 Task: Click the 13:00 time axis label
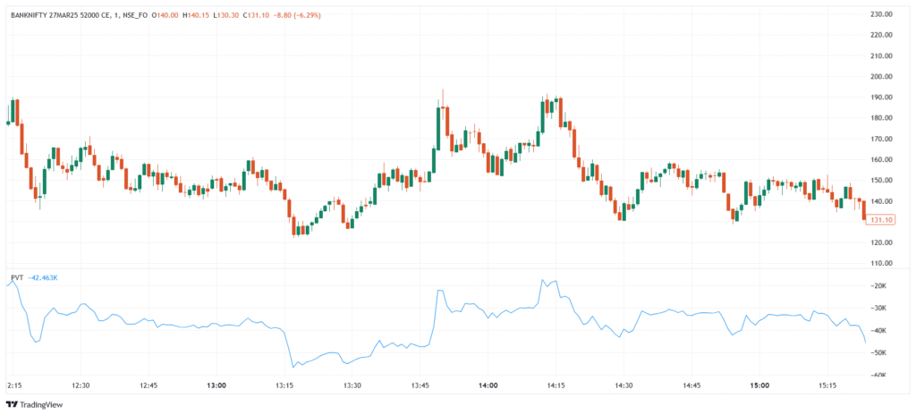click(x=216, y=385)
